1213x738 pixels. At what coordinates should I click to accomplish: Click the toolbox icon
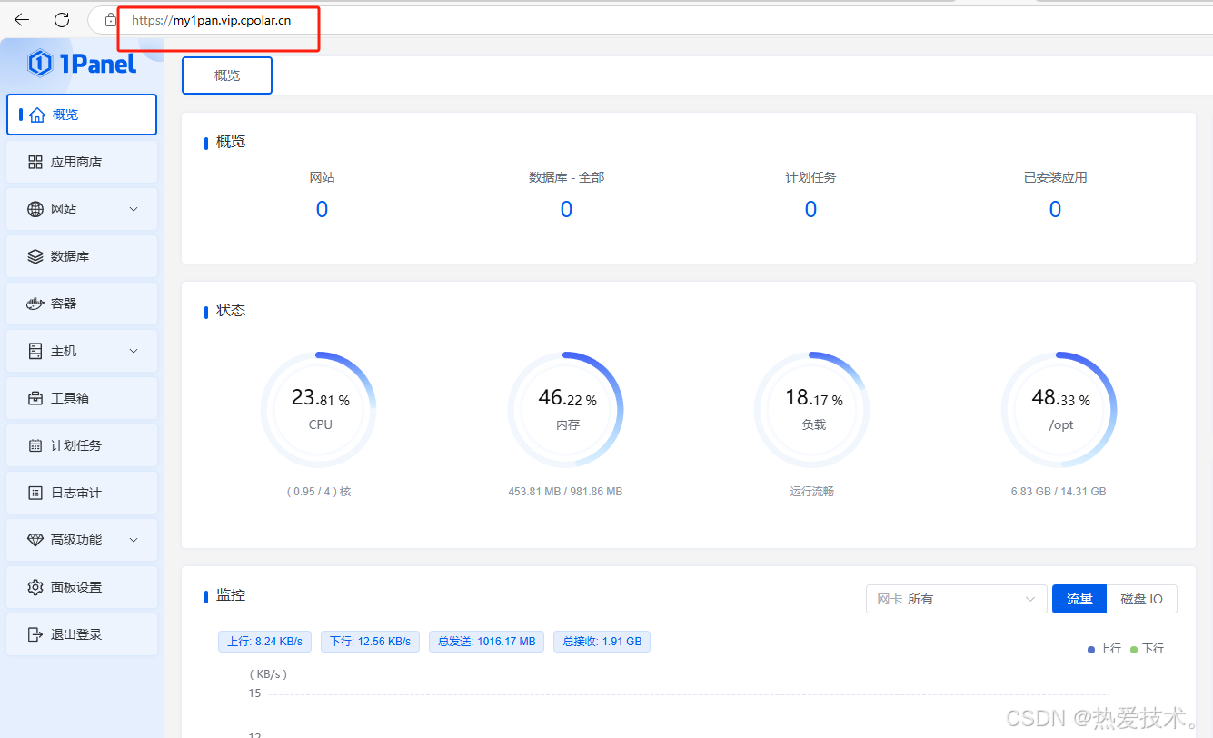coord(35,398)
